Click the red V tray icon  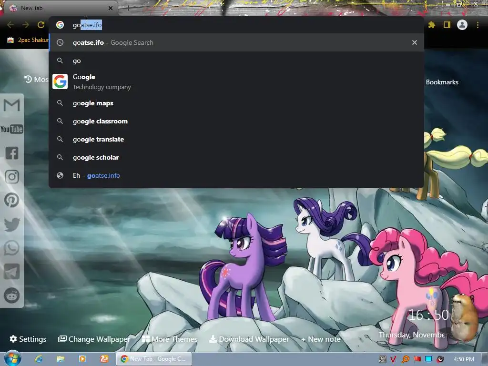(x=393, y=359)
